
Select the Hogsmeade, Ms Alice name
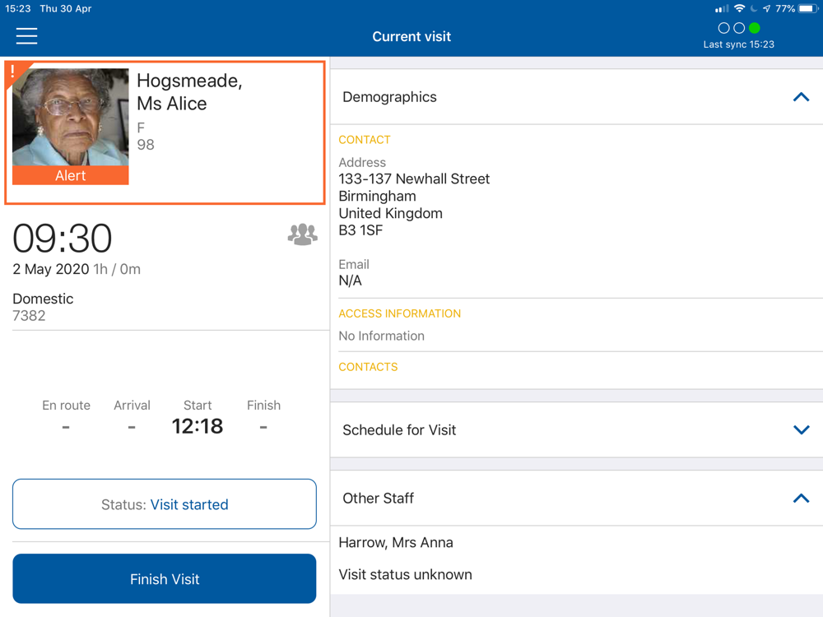[x=189, y=92]
